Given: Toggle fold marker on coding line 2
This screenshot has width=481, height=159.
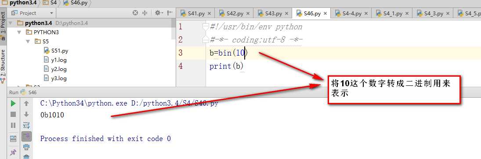Looking at the screenshot, I should click(206, 40).
